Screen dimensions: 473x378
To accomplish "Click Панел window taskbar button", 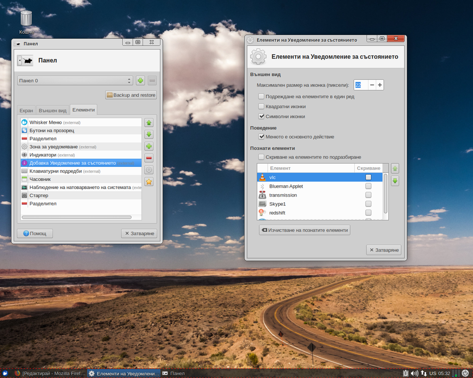I will pyautogui.click(x=174, y=373).
